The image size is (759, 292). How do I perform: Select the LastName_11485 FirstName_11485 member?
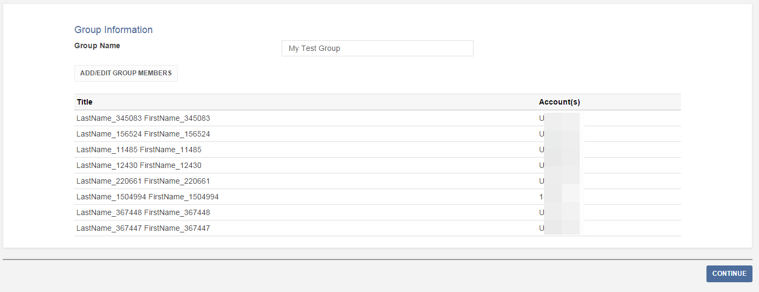point(139,150)
